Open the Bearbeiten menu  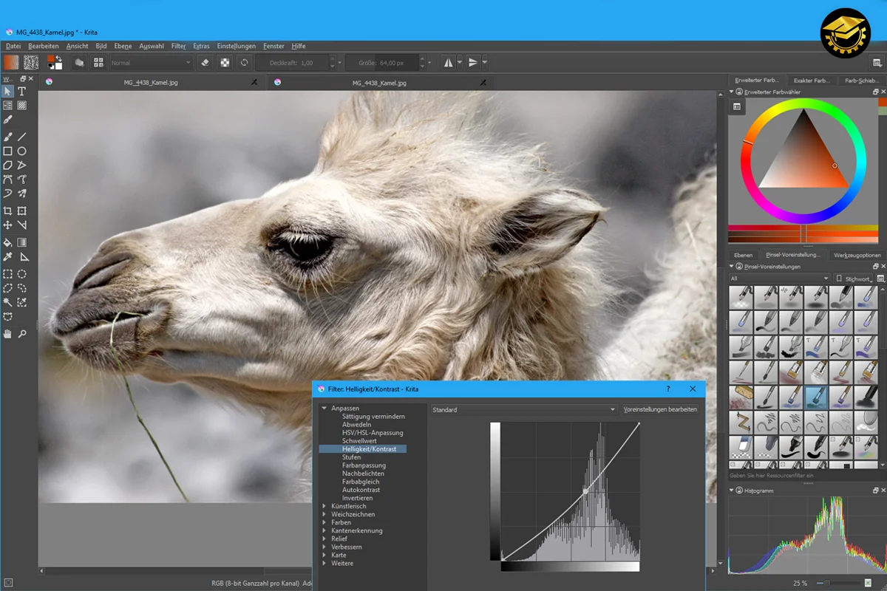coord(44,46)
